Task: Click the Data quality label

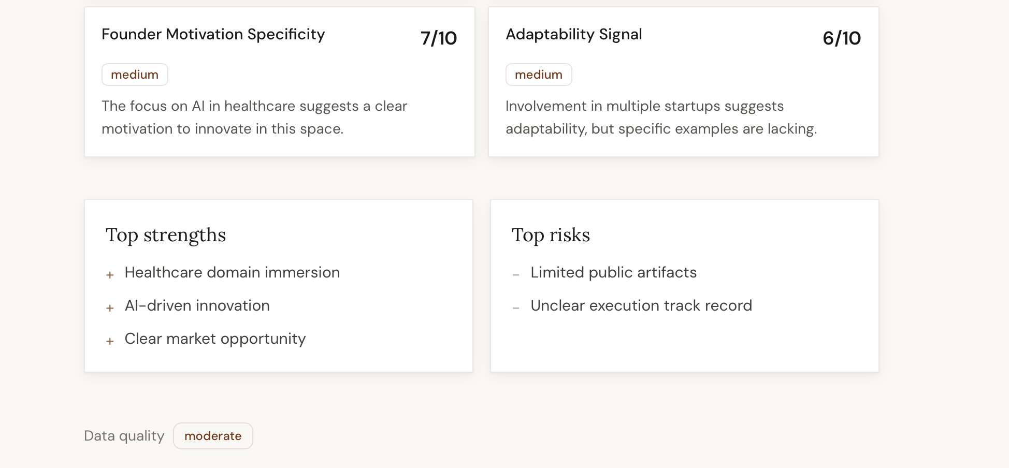Action: [x=124, y=436]
